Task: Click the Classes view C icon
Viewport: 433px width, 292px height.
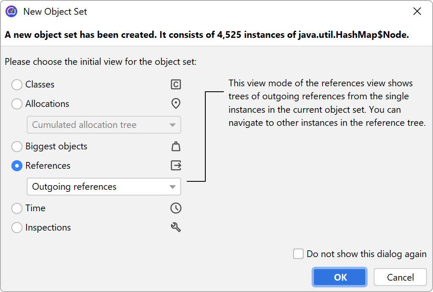Action: (176, 85)
